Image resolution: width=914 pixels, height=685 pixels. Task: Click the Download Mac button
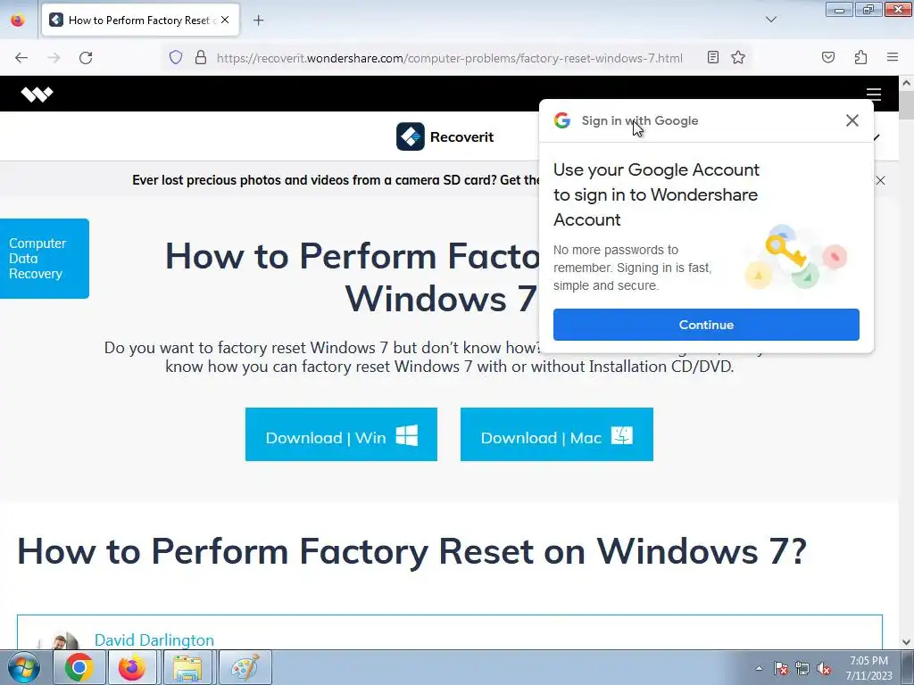click(557, 434)
